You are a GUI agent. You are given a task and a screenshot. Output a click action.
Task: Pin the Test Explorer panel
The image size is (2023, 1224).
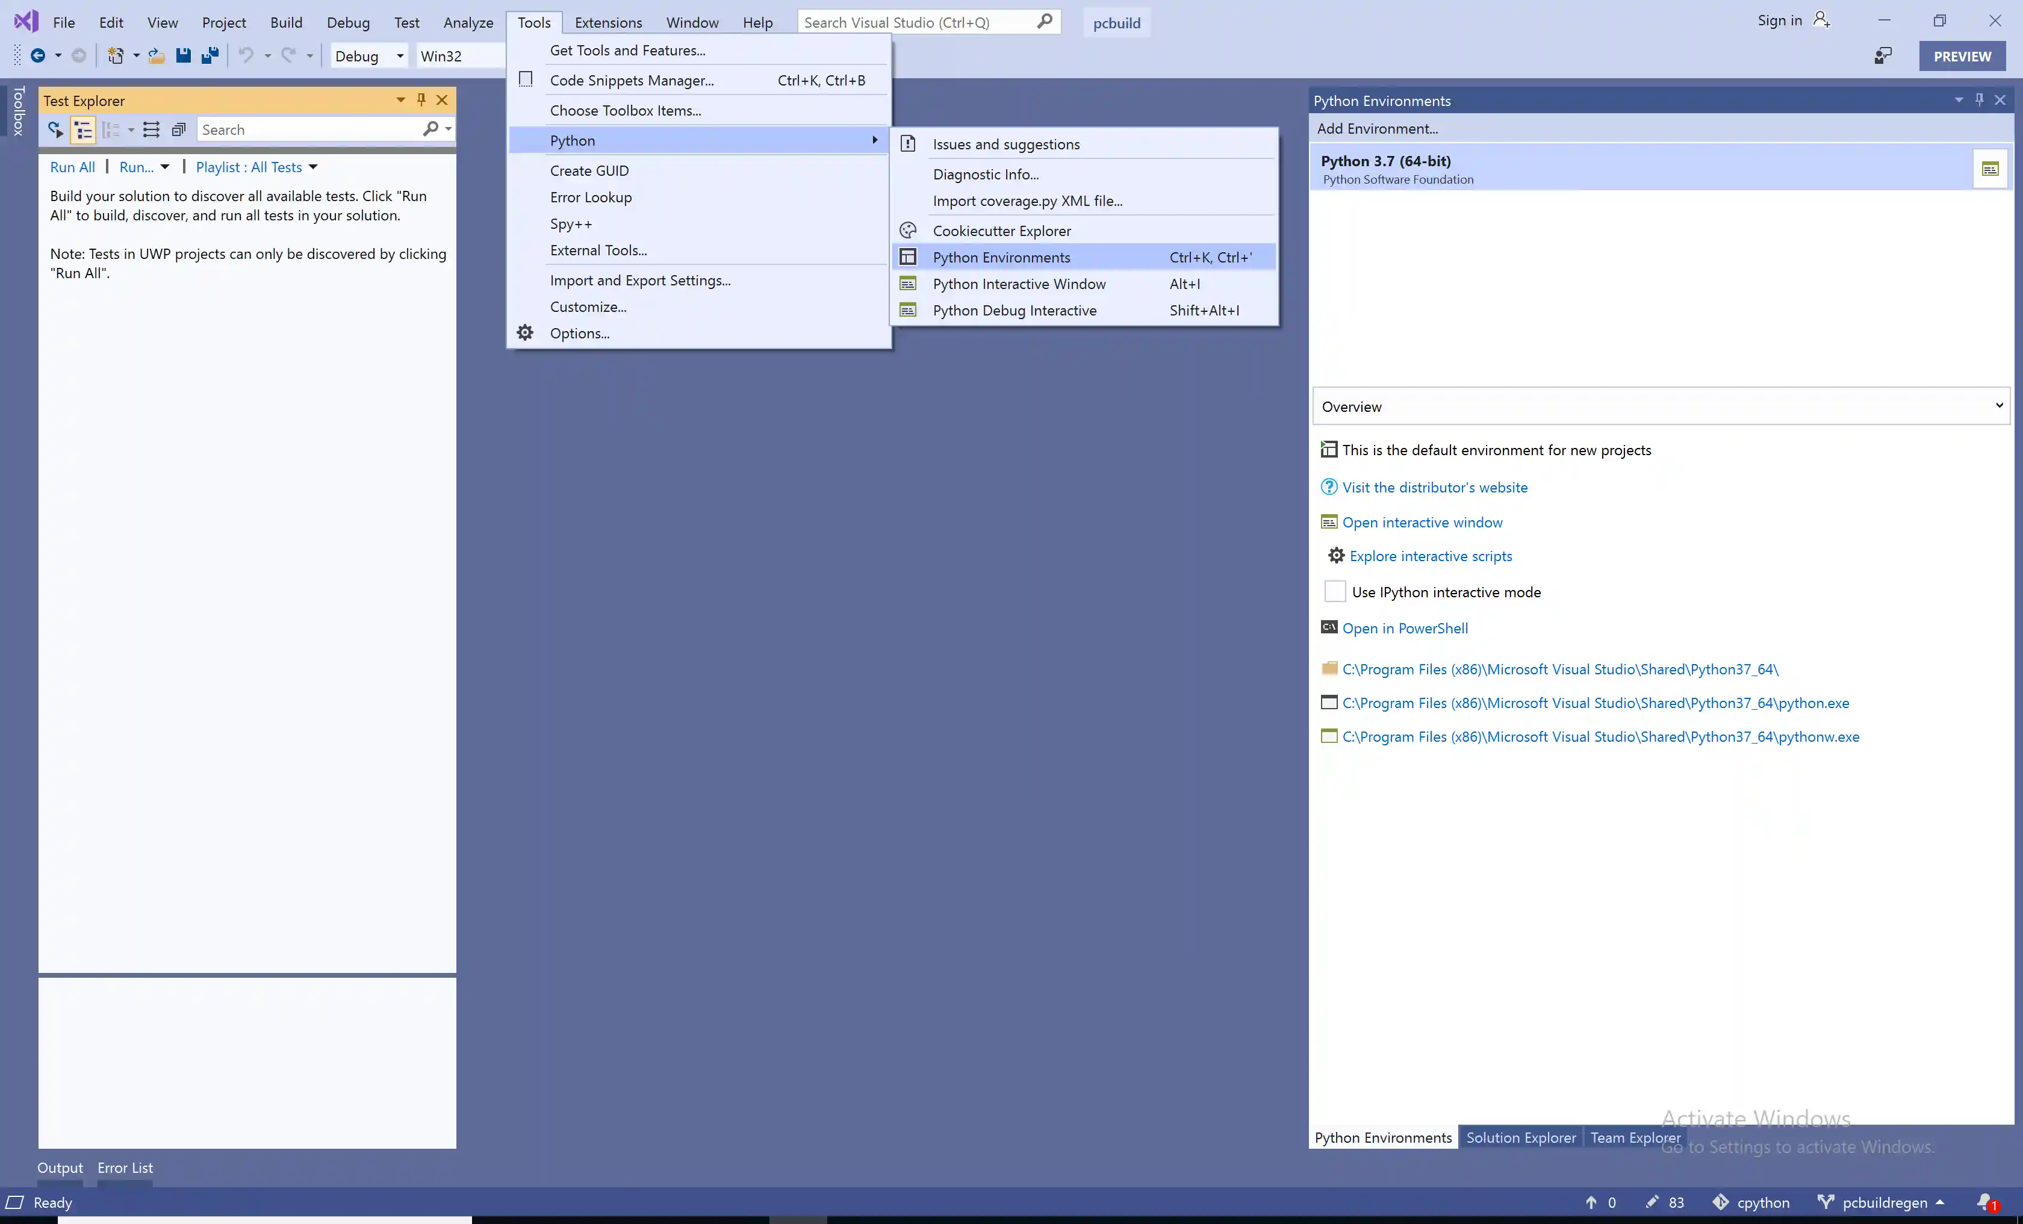coord(421,100)
